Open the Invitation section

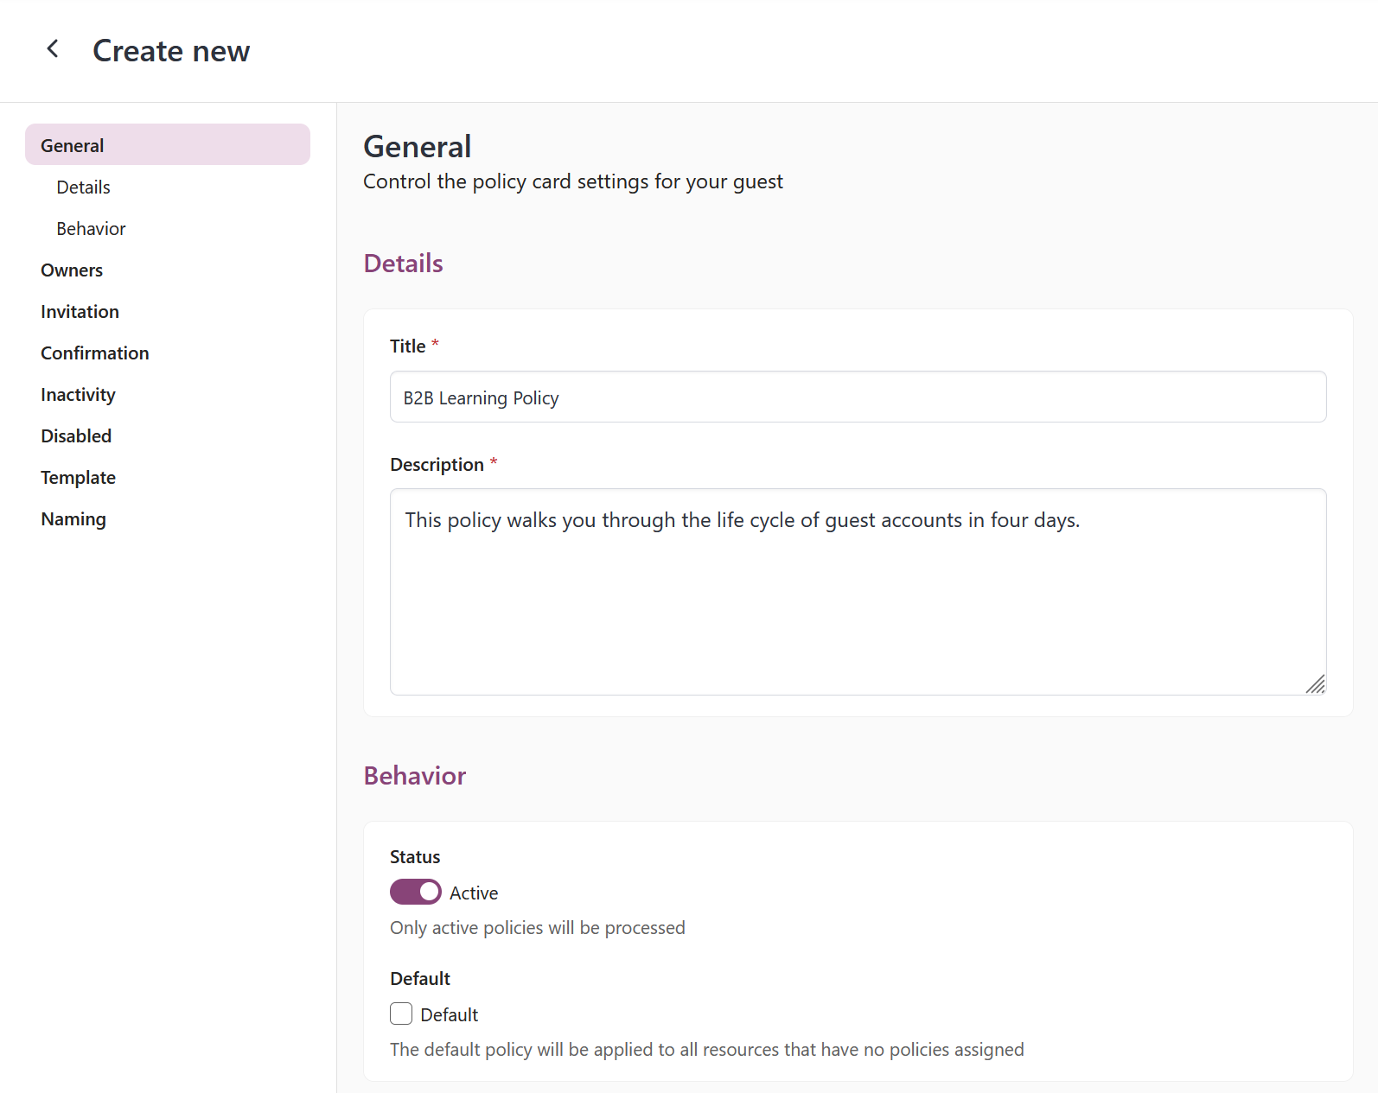click(x=80, y=312)
